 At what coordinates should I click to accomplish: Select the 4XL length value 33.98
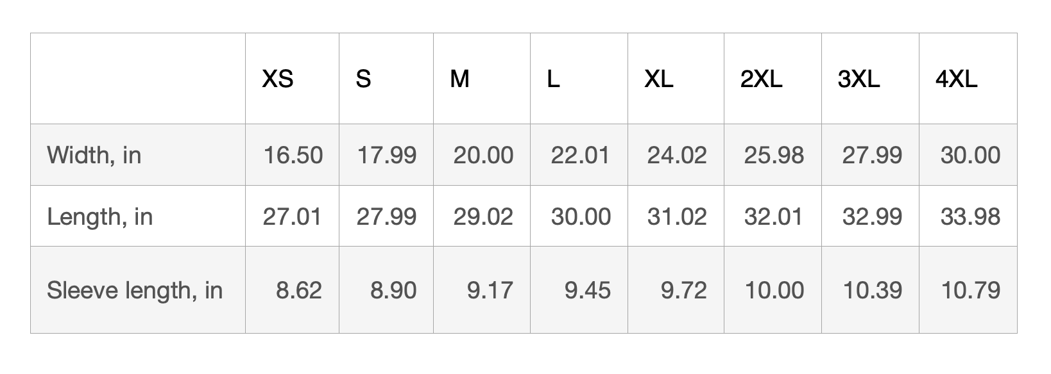pyautogui.click(x=970, y=216)
